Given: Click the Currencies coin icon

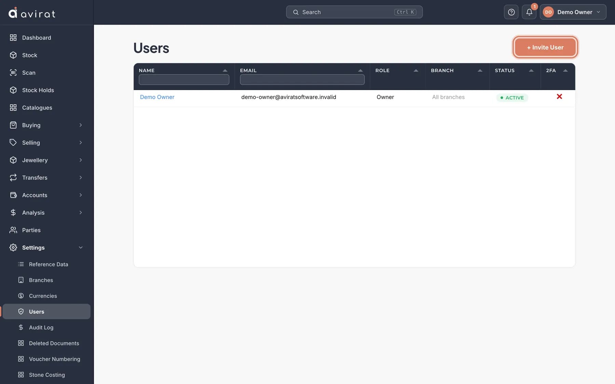Looking at the screenshot, I should tap(21, 296).
